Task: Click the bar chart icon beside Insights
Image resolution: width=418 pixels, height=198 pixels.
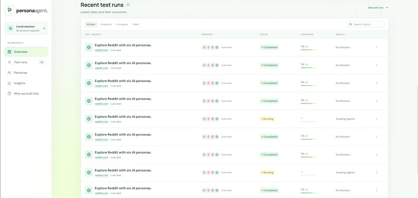Action: tap(9, 83)
